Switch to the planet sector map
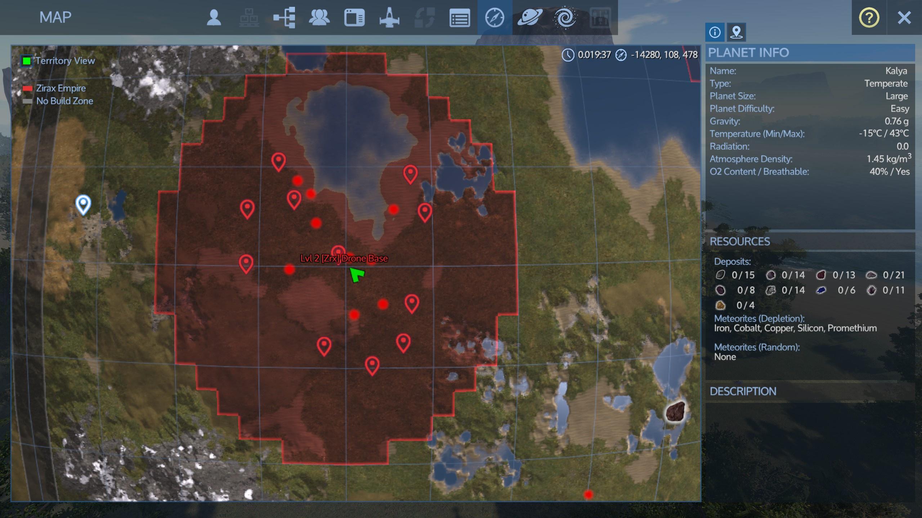922x518 pixels. [x=530, y=18]
